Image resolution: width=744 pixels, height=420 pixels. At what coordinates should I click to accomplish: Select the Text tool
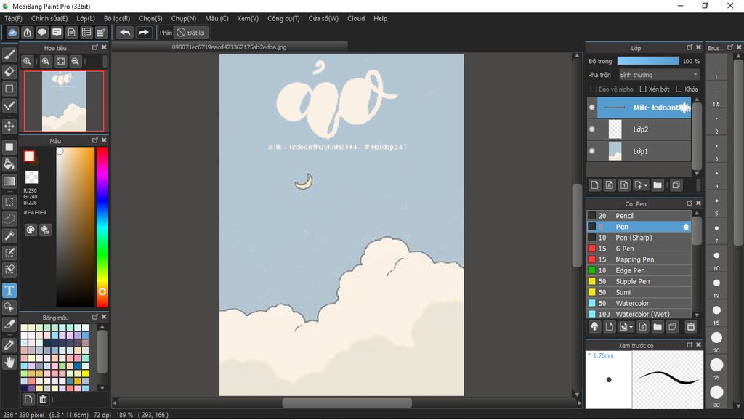[x=9, y=291]
